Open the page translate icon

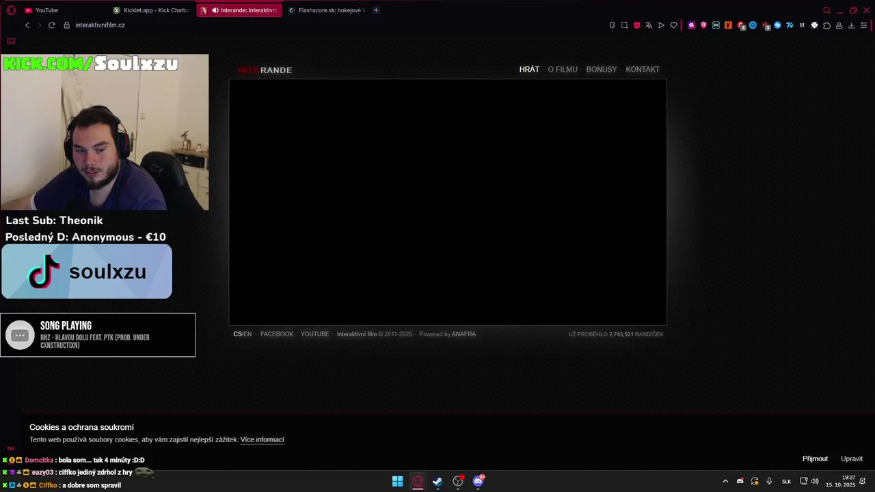[649, 25]
